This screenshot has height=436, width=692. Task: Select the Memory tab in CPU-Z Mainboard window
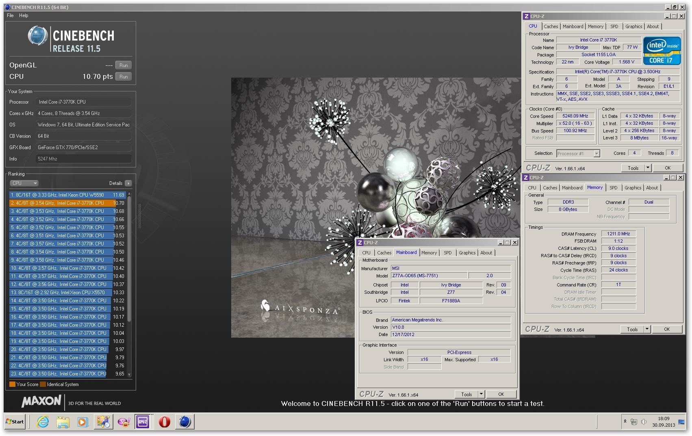(429, 253)
